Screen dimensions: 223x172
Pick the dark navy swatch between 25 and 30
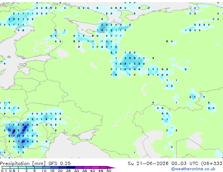pos(71,167)
